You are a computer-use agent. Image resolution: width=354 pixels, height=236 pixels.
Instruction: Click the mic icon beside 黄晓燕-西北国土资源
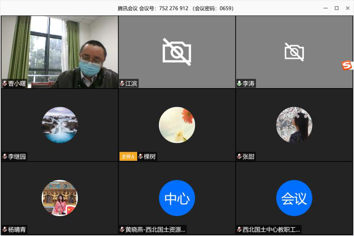[122, 229]
